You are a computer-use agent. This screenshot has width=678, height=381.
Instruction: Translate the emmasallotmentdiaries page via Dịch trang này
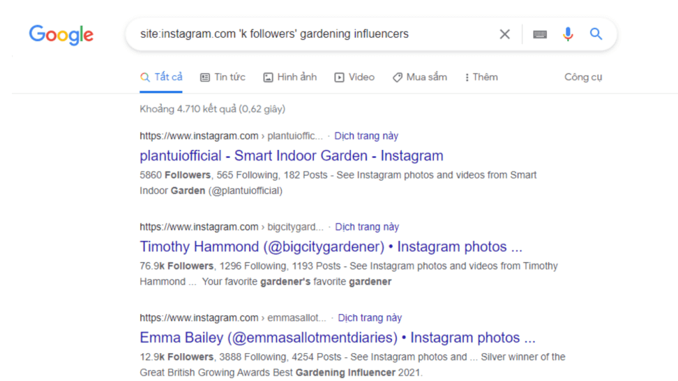(x=370, y=317)
